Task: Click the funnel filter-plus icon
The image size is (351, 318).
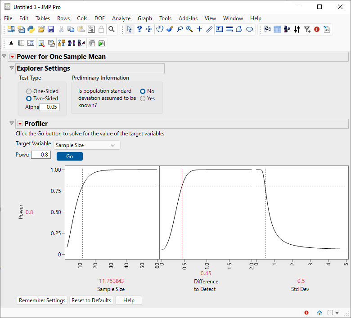Action: click(307, 29)
